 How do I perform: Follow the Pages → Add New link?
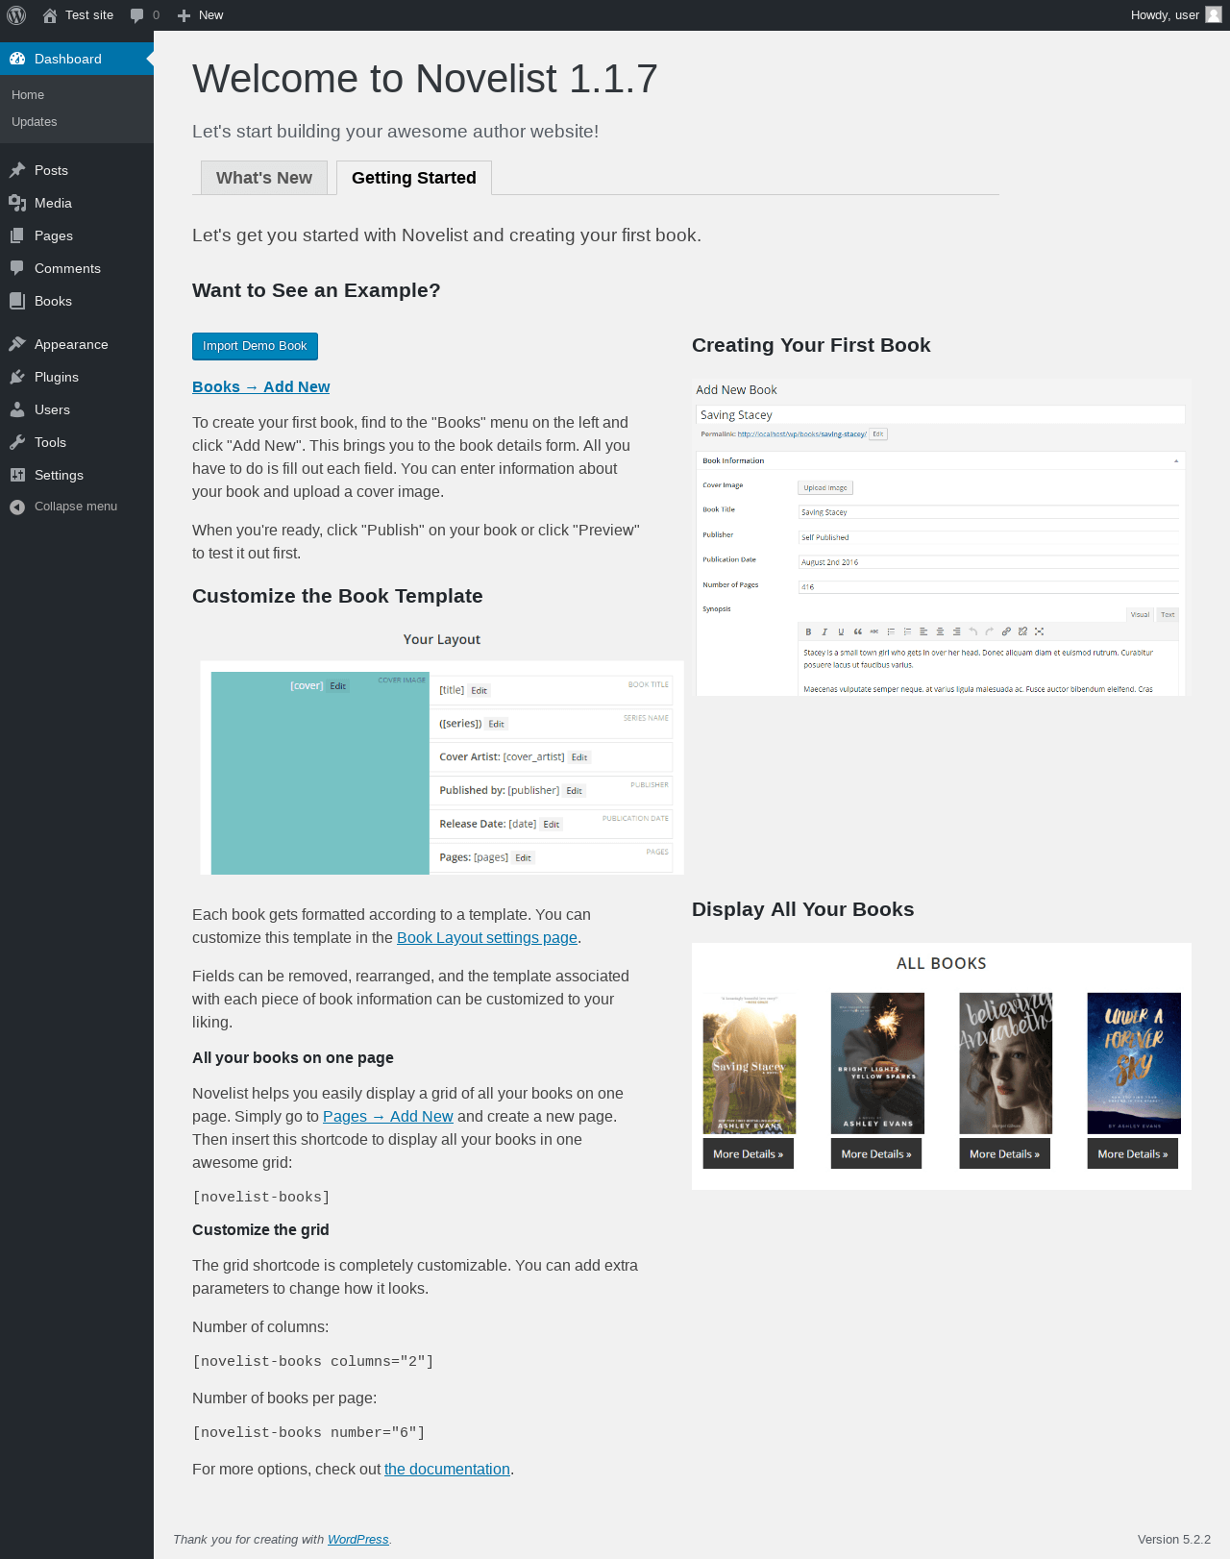388,1117
